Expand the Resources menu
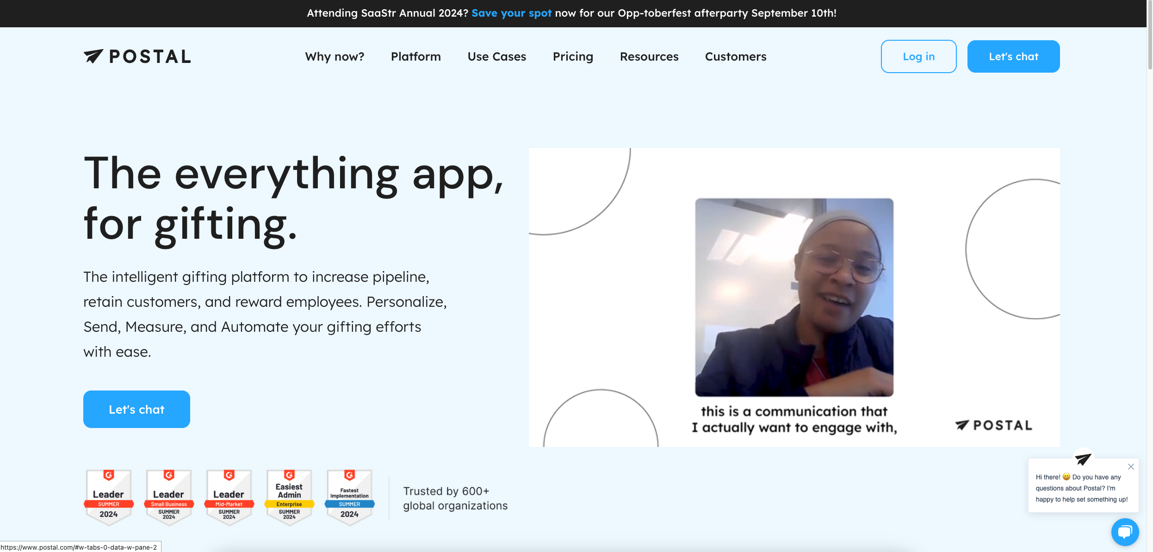The width and height of the screenshot is (1153, 552). [x=649, y=56]
